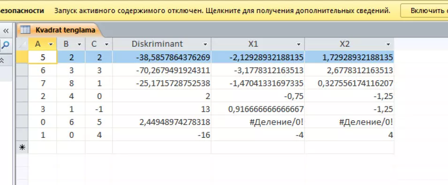The width and height of the screenshot is (448, 185).
Task: Click the Diskriminant cell -38,5857864376269
Action: click(162, 57)
